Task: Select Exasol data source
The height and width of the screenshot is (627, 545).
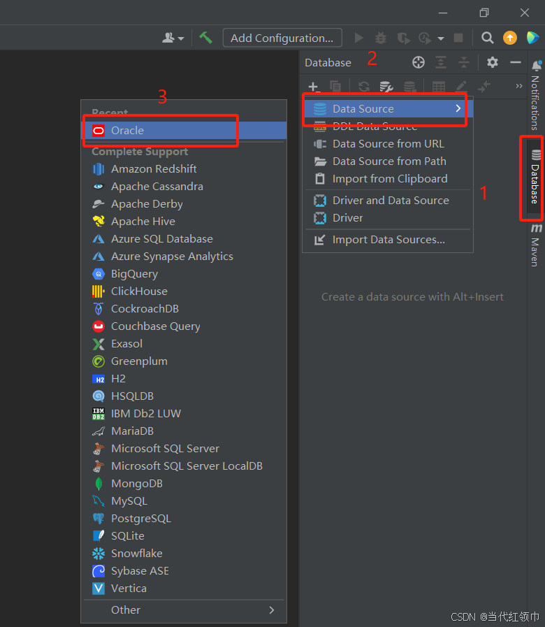Action: [x=185, y=344]
